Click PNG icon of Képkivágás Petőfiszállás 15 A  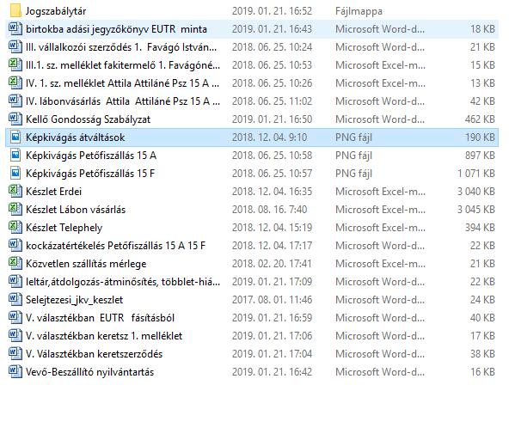[x=15, y=155]
